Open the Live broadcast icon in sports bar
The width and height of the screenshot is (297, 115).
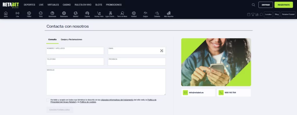pyautogui.click(x=17, y=13)
